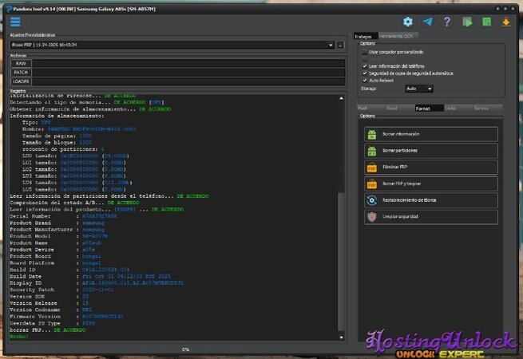Click the green square icon in toolbar
This screenshot has width=523, height=359.
[486, 22]
